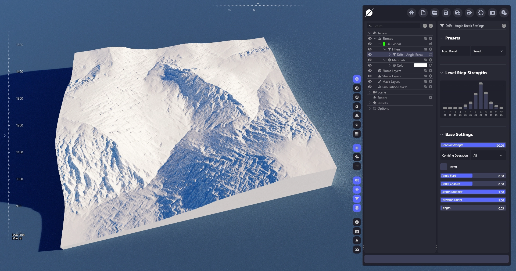Viewport: 516px width, 271px height.
Task: Adjust the Length Modifier slider
Action: click(x=473, y=192)
